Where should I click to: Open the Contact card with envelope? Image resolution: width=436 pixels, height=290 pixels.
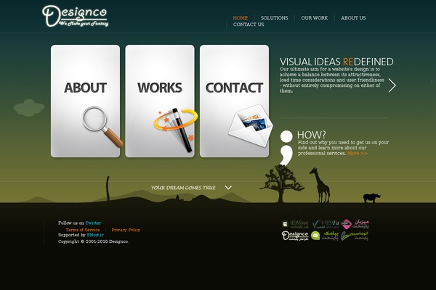pos(234,101)
